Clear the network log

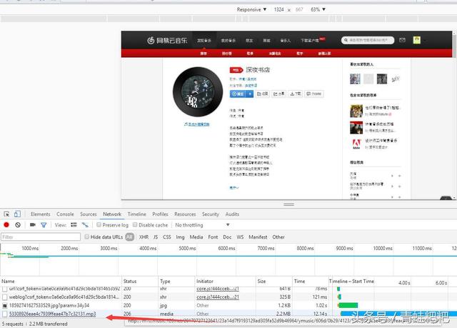[x=18, y=225]
